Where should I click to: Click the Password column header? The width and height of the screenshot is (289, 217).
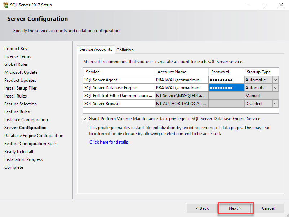[226, 72]
